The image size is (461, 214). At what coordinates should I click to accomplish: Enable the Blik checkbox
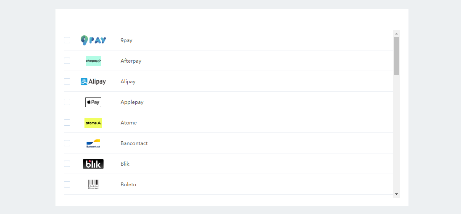67,164
